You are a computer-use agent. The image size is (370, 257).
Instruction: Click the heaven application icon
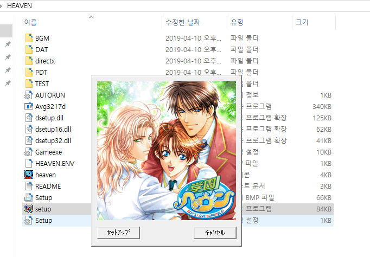(x=29, y=175)
